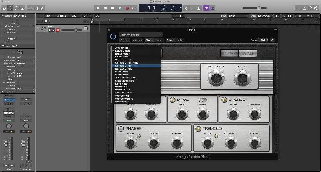Click the Record Enable button on track
Viewport: 321px width, 172px height.
58,30
